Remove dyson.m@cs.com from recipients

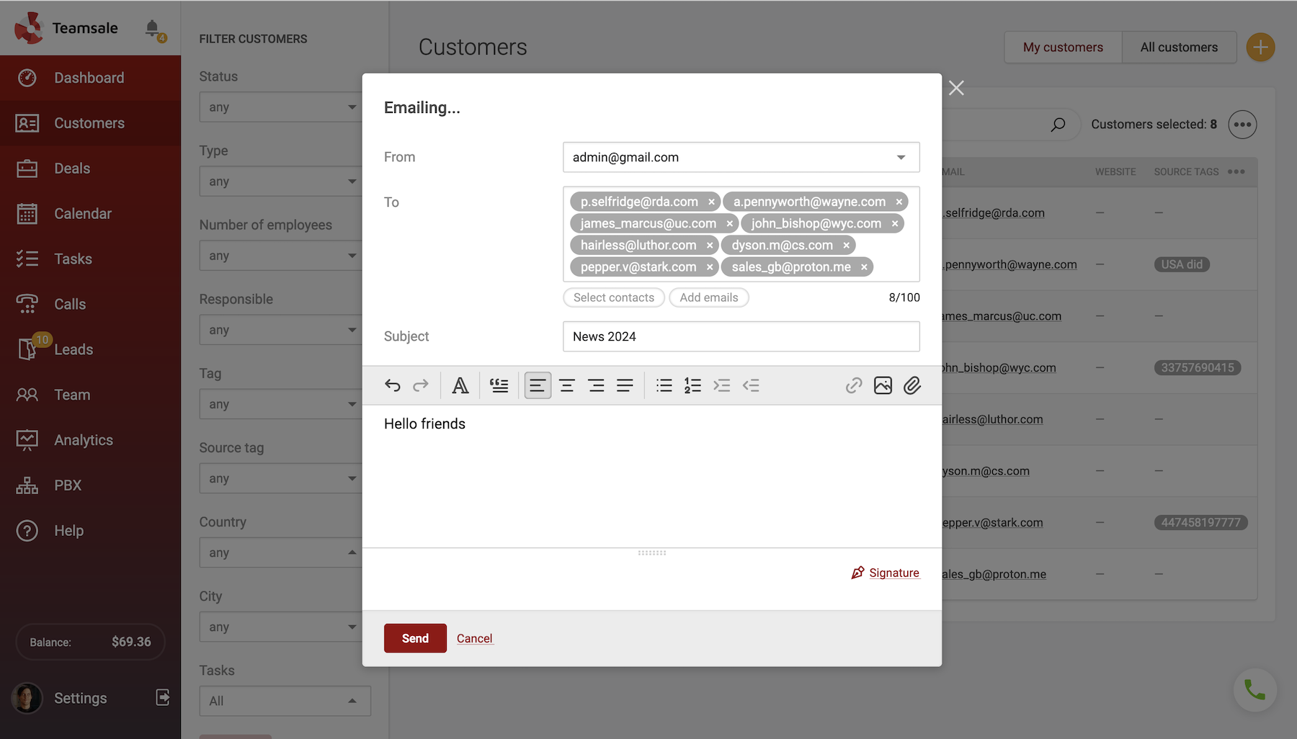(x=847, y=246)
